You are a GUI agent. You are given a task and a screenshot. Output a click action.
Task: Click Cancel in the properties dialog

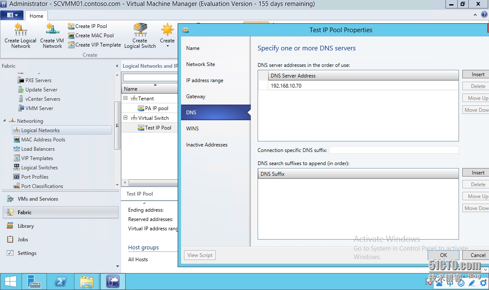pyautogui.click(x=476, y=255)
